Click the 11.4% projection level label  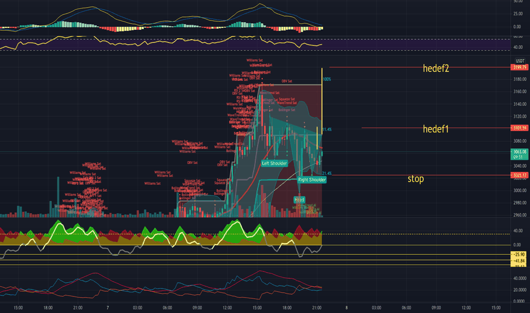[327, 130]
